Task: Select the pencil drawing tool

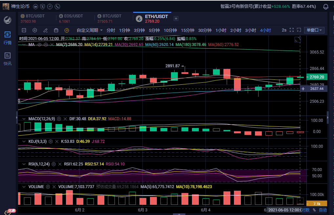Action: [45, 30]
